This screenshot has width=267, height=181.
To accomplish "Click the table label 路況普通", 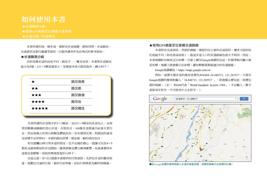I will pos(78,95).
